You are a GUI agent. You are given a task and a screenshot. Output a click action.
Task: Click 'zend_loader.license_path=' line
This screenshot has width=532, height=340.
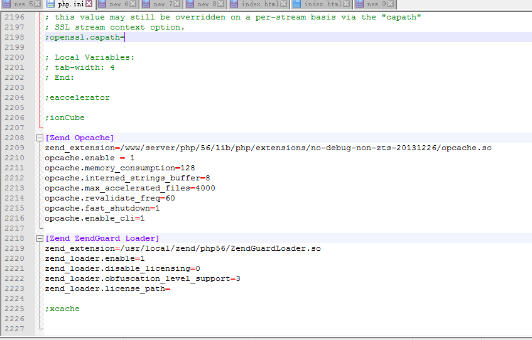(x=107, y=288)
